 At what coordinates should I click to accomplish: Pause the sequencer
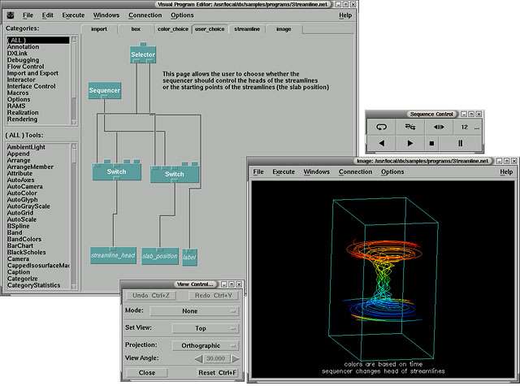461,144
